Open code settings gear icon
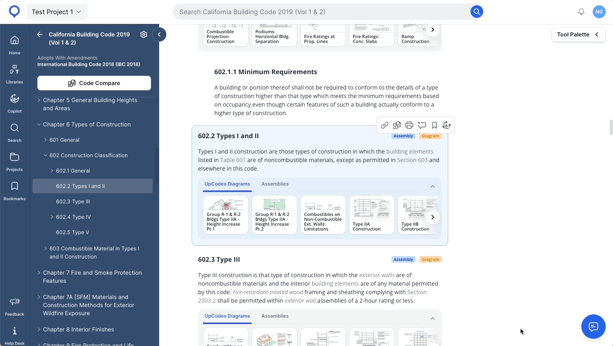613x346 pixels. (x=144, y=34)
